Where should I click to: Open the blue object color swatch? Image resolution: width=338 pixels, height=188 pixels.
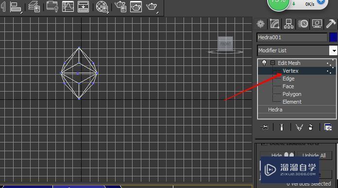click(x=333, y=37)
